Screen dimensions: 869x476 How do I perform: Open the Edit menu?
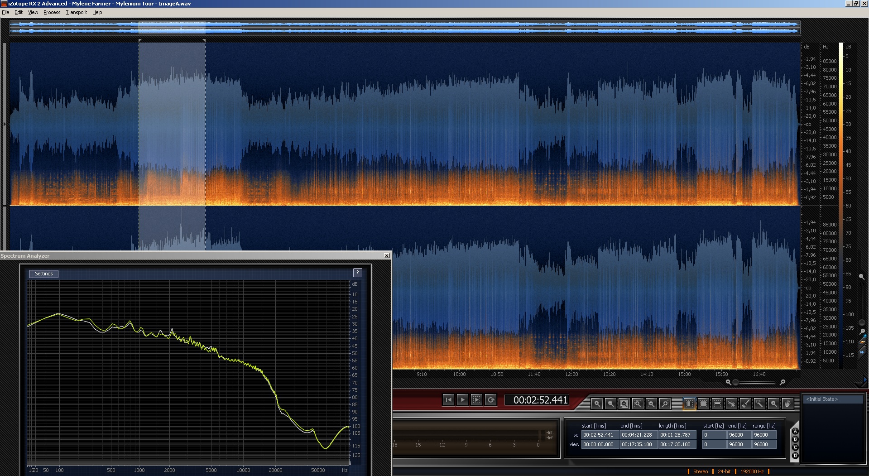pos(19,12)
